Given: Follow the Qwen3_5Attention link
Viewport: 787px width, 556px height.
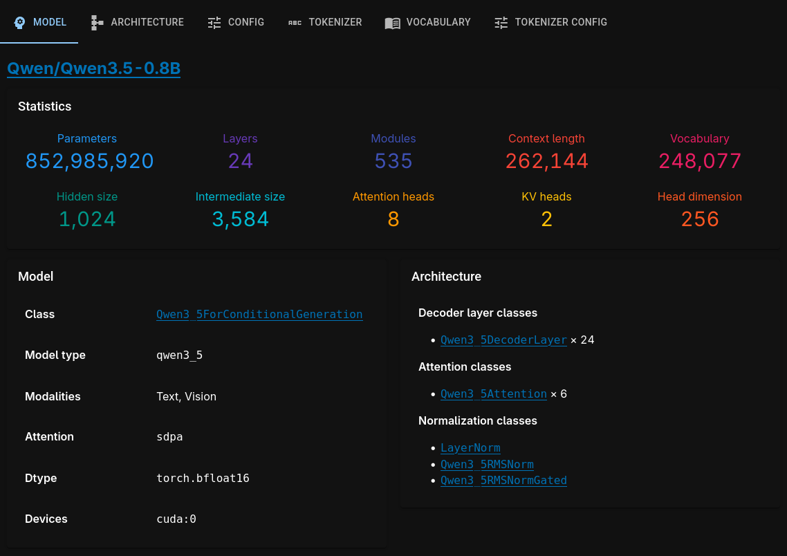Looking at the screenshot, I should tap(493, 394).
